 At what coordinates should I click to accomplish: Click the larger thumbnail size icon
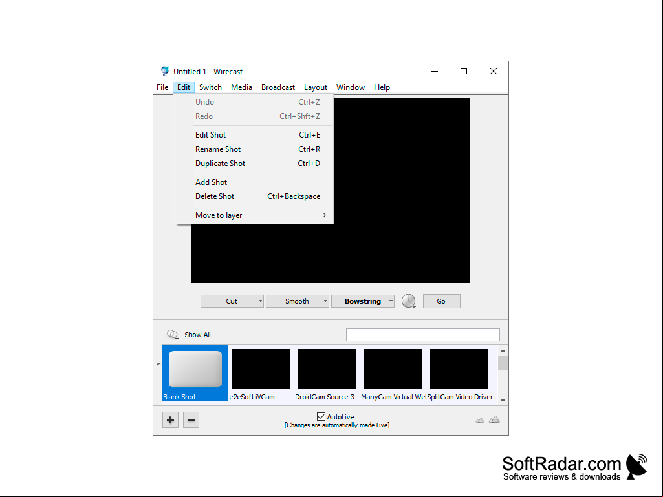point(494,419)
